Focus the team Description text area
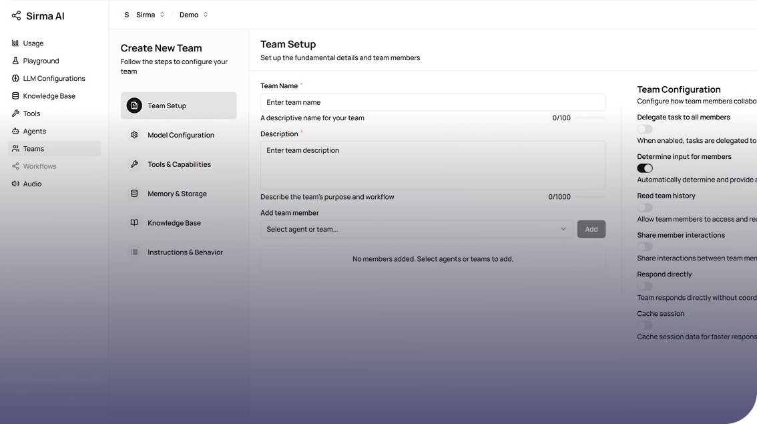 433,164
